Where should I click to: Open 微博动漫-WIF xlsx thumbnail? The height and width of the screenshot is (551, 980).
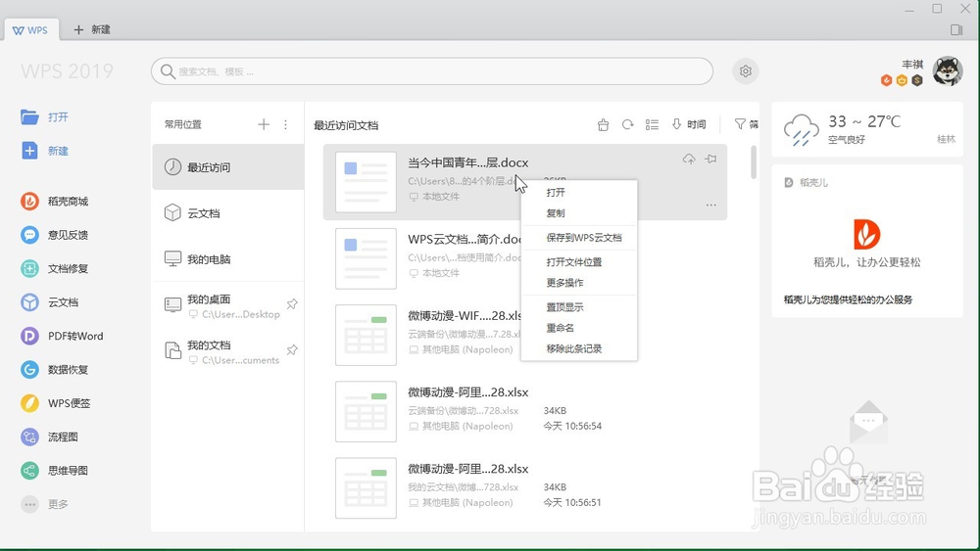point(366,335)
